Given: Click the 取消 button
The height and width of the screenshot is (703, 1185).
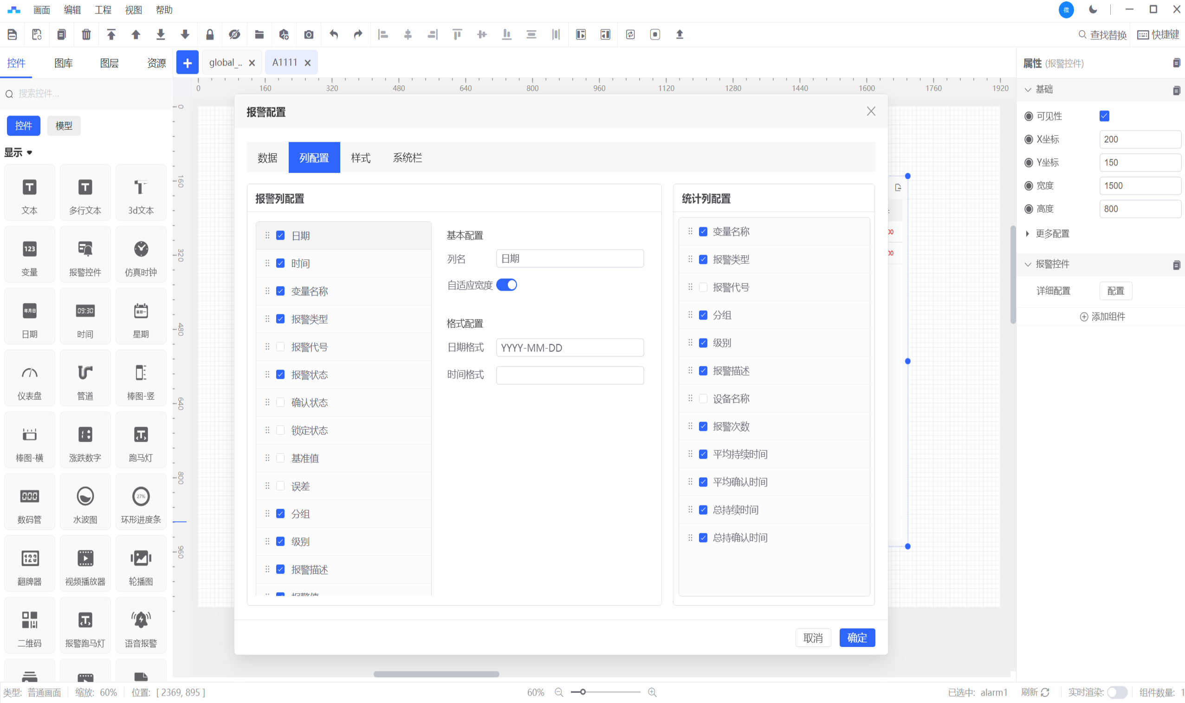Looking at the screenshot, I should [x=813, y=637].
